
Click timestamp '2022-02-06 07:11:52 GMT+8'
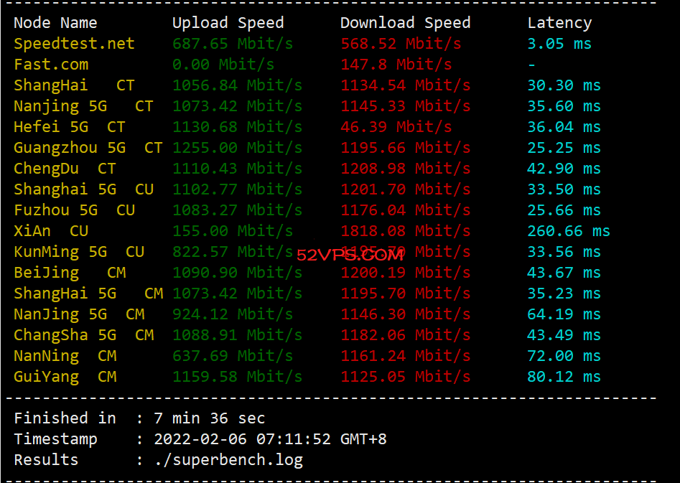(x=270, y=439)
